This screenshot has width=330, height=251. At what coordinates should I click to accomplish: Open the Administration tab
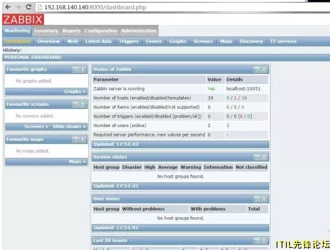[139, 31]
